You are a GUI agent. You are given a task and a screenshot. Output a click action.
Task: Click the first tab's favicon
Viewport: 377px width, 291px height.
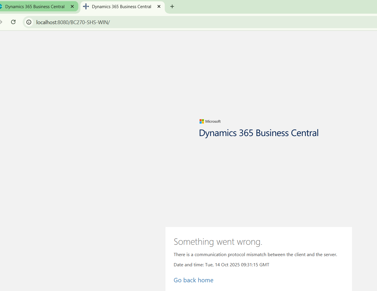click(1, 6)
